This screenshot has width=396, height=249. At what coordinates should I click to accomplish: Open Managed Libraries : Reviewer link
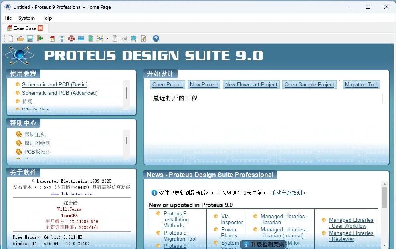coord(351,236)
